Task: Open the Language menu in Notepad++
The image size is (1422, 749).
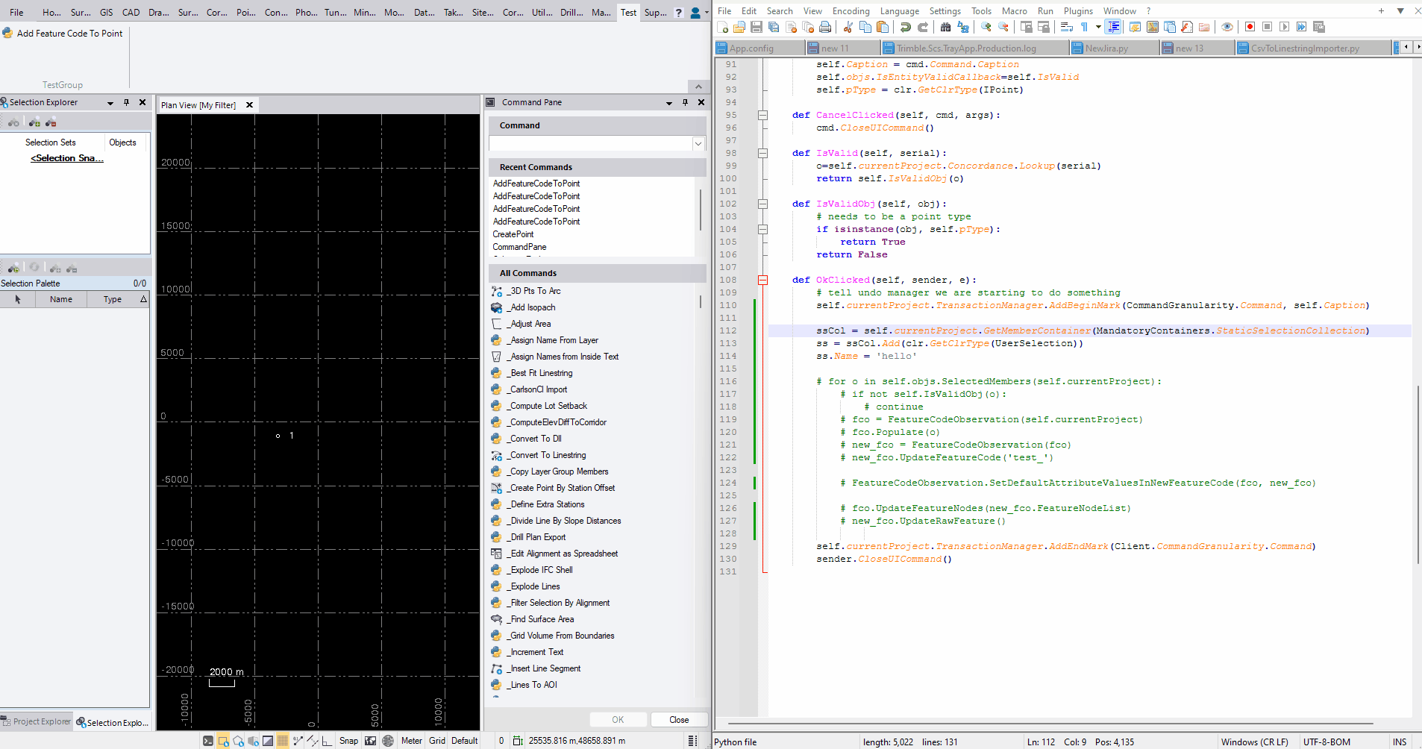Action: [x=900, y=11]
